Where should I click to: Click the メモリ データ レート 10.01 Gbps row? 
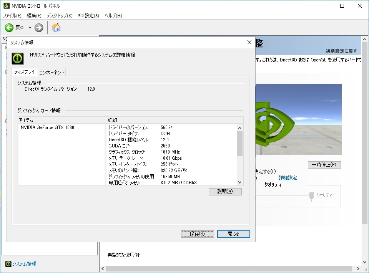(x=172, y=158)
